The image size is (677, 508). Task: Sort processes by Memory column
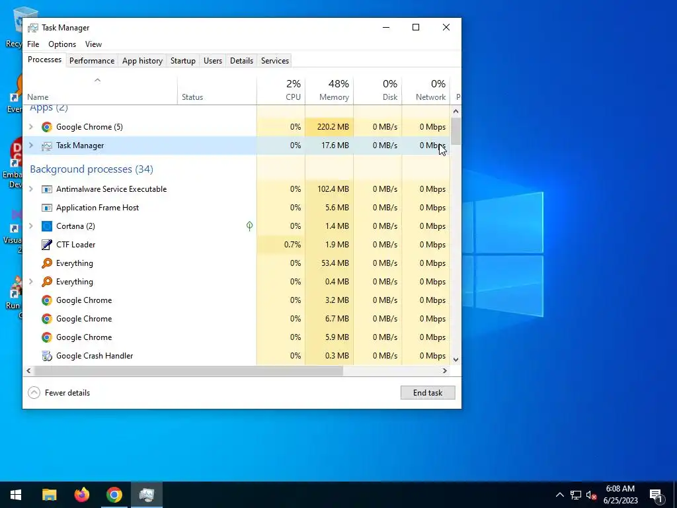[329, 90]
